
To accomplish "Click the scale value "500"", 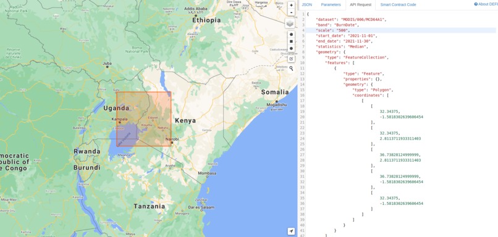I will coord(342,30).
